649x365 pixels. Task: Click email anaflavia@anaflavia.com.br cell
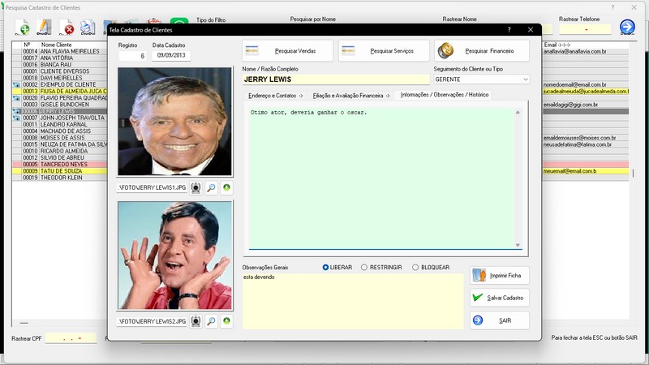(585, 51)
